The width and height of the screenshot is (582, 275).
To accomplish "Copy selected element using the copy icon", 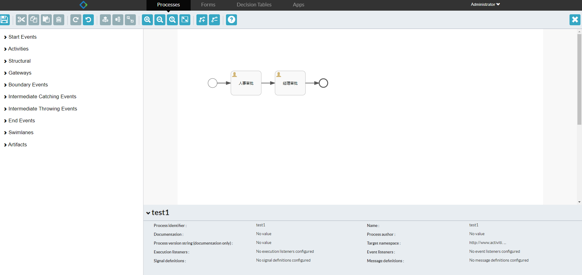I will pyautogui.click(x=34, y=20).
